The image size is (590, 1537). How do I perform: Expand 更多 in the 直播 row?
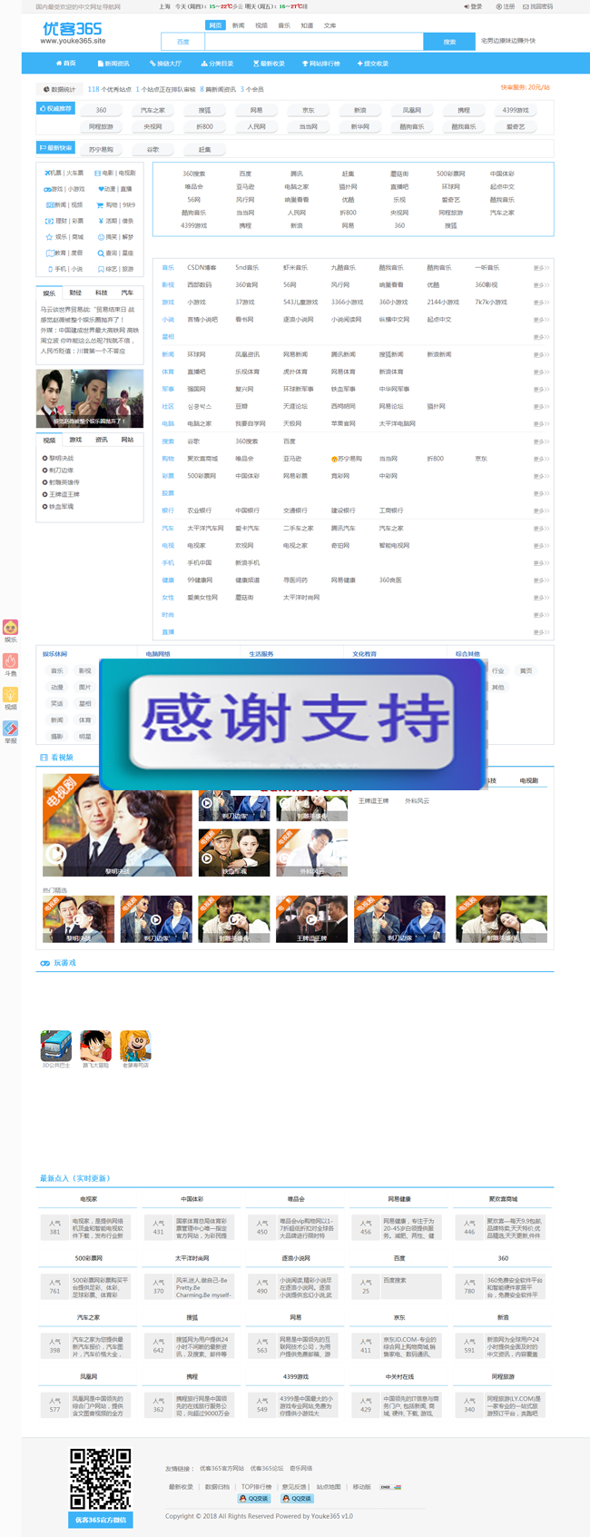[x=541, y=632]
